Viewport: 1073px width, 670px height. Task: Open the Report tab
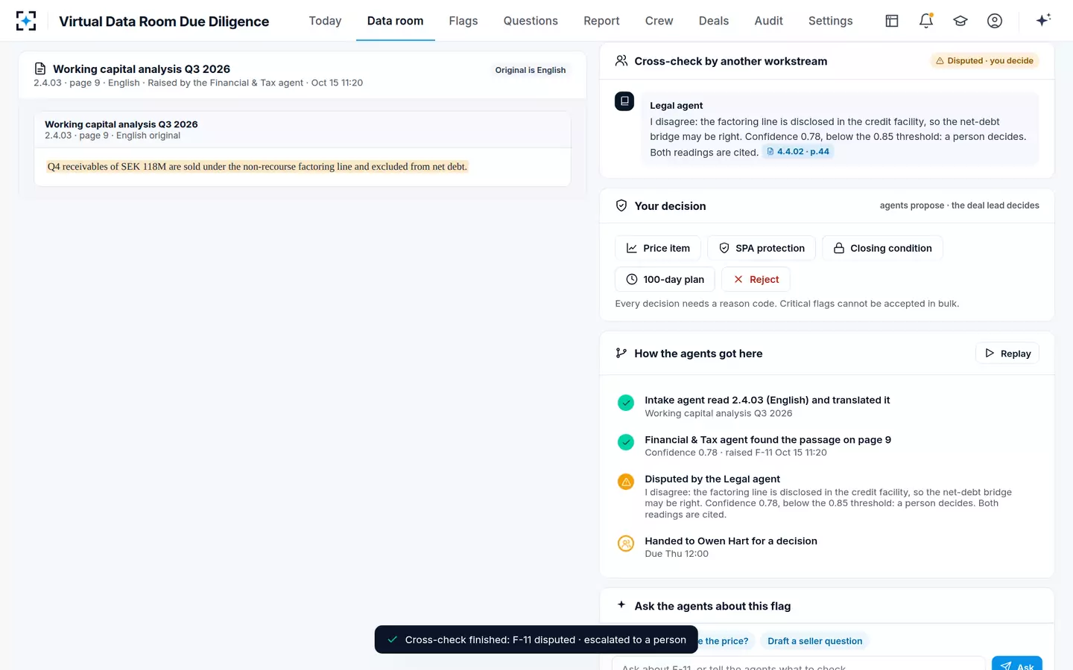(x=601, y=21)
